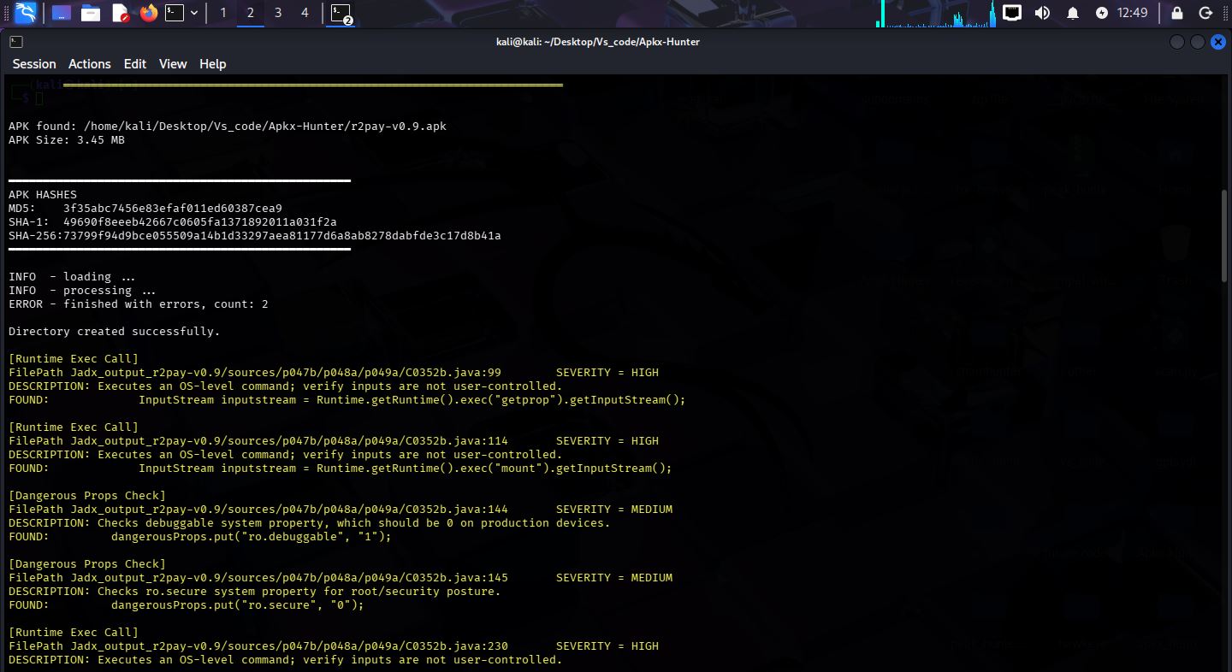Open the Session menu
Image resolution: width=1232 pixels, height=672 pixels.
[x=34, y=64]
